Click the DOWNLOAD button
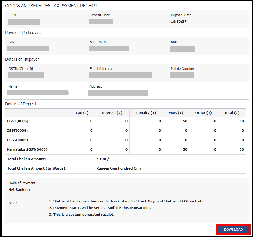253x237 pixels. [x=233, y=230]
